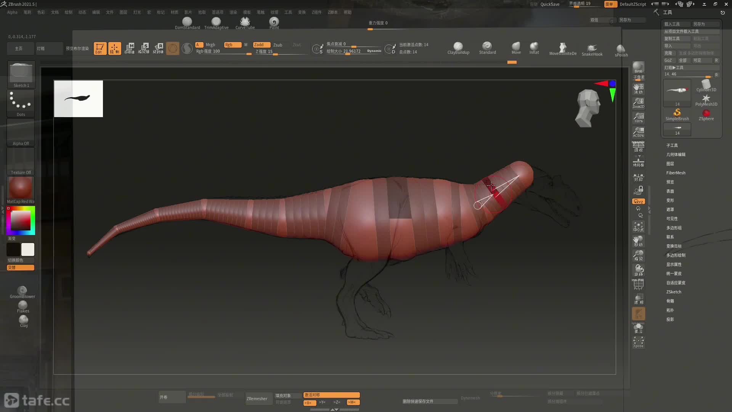Select the Move brush
Screen dimensions: 732x412
coord(516,48)
